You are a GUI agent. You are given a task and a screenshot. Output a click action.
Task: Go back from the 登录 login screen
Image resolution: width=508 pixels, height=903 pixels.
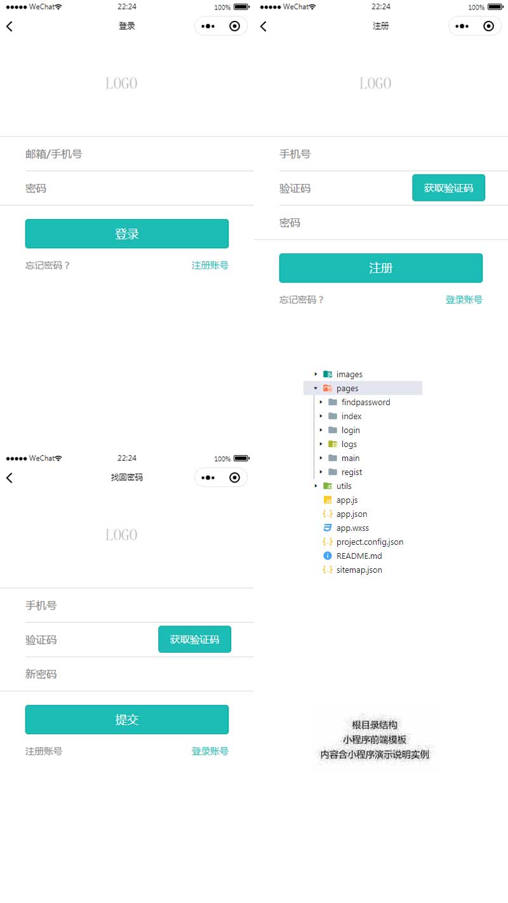tap(10, 27)
